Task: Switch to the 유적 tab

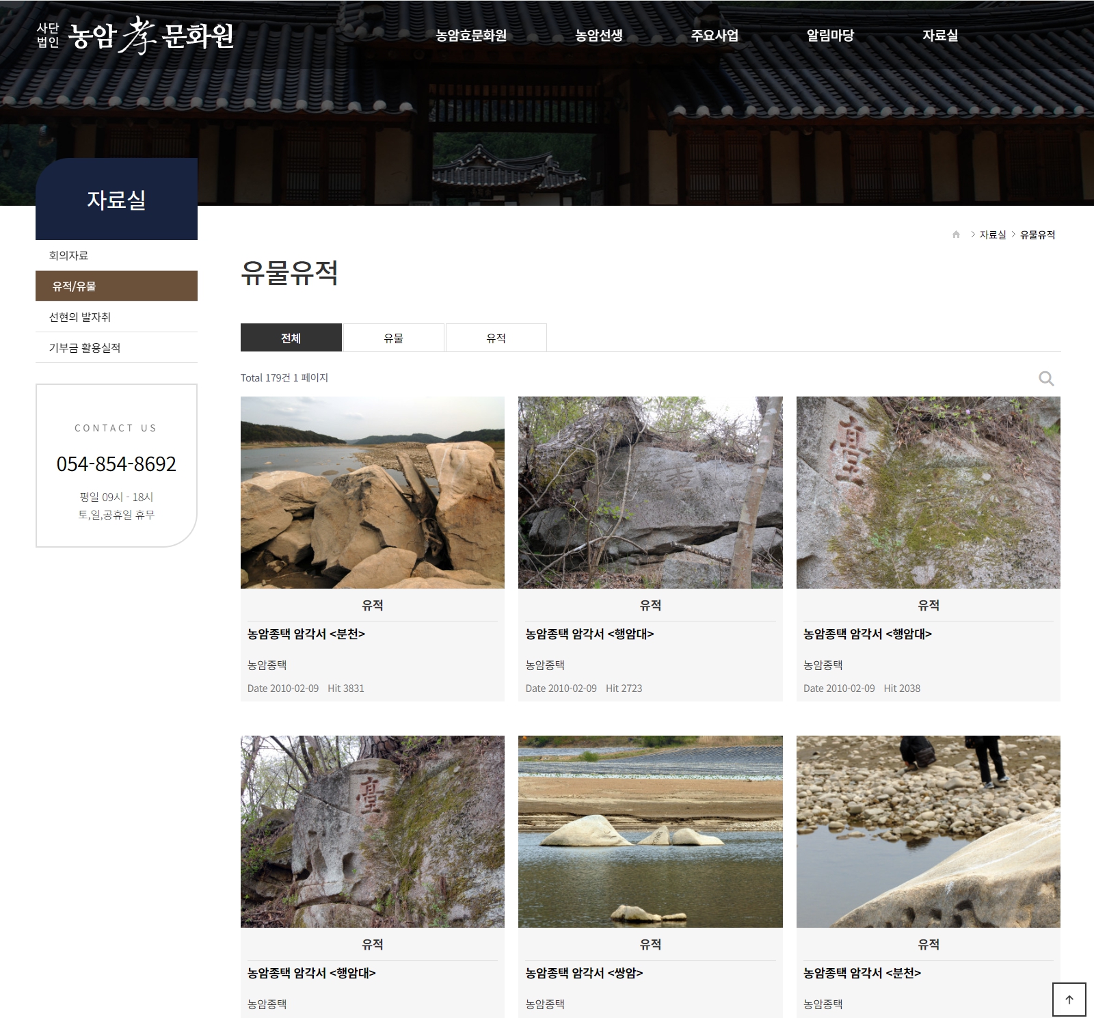Action: (x=496, y=338)
